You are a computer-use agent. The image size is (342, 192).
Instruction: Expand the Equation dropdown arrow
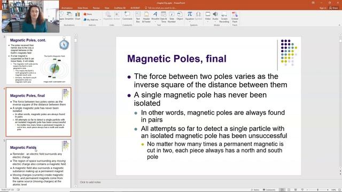point(190,22)
